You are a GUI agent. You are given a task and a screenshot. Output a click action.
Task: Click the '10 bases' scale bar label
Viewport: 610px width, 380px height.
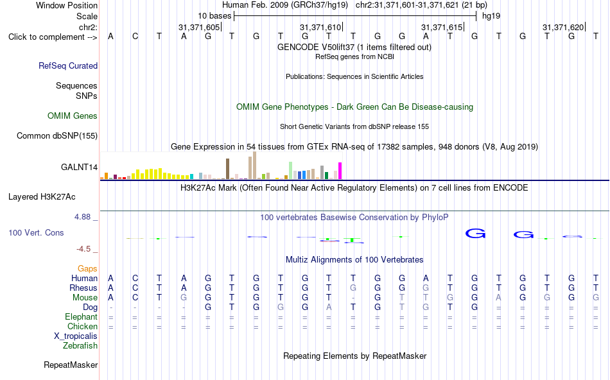pos(214,16)
